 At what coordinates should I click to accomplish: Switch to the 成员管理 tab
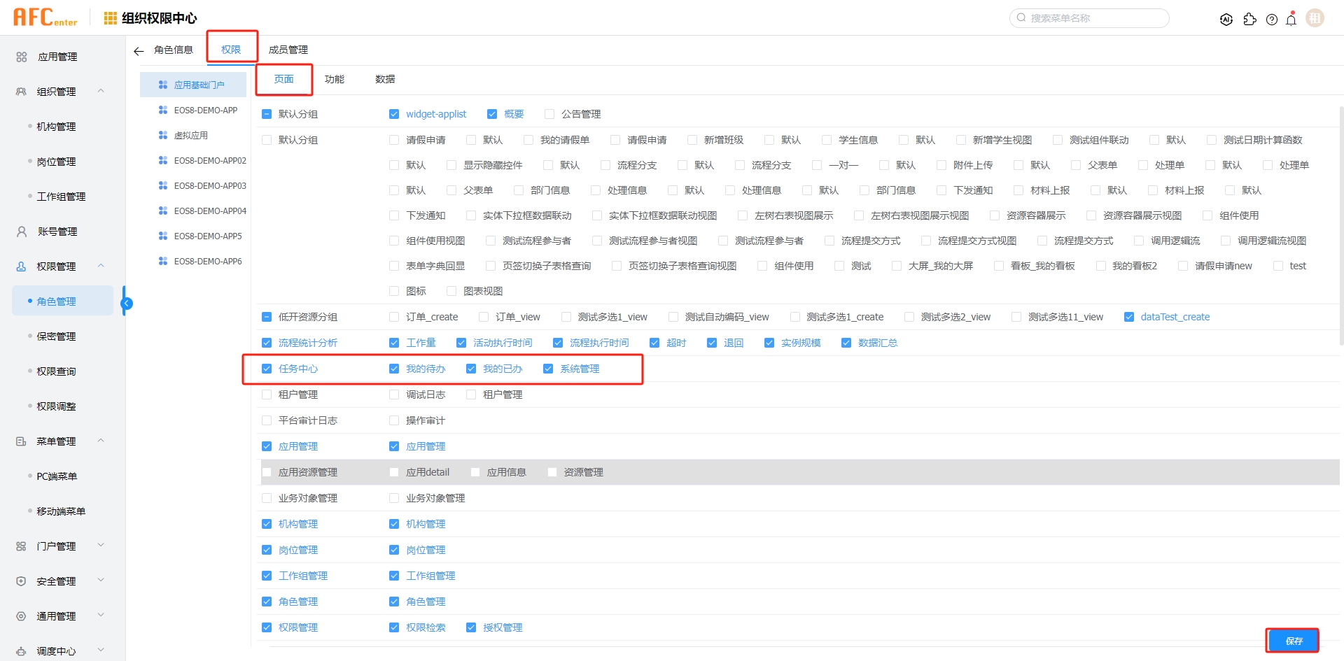289,50
